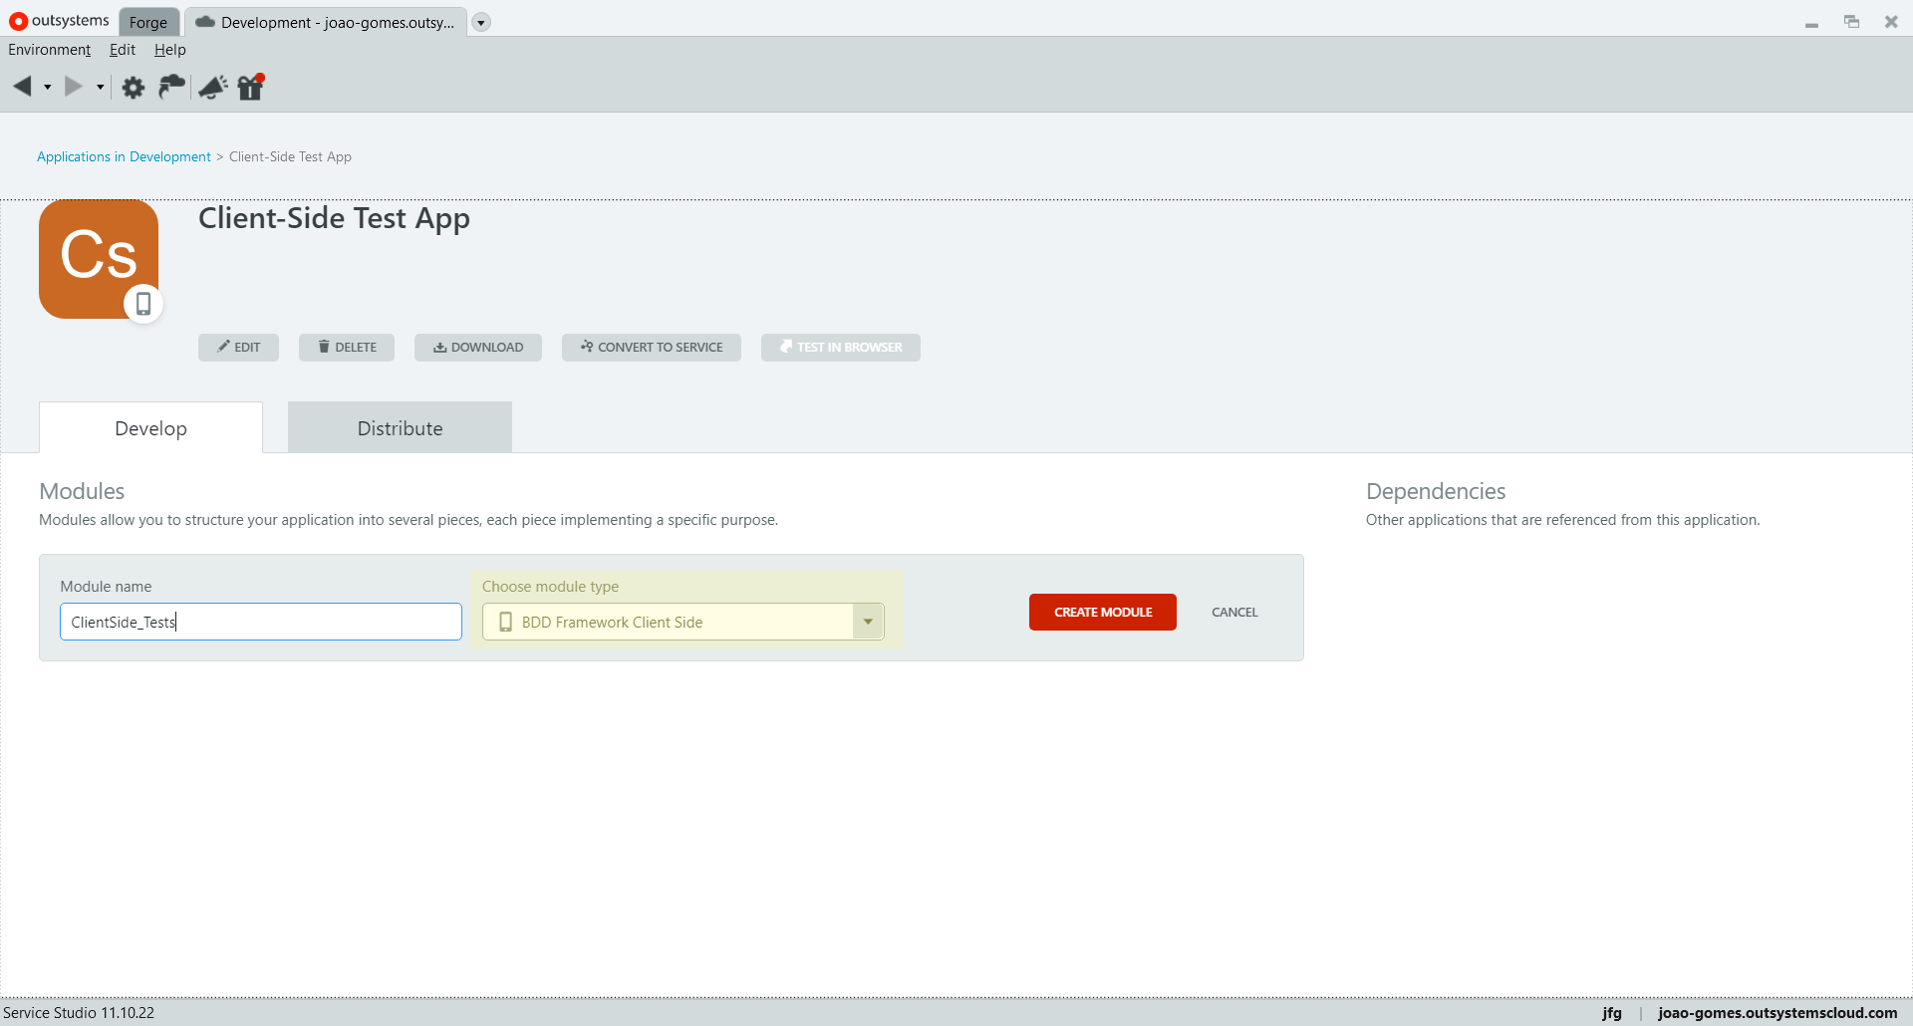Switch to the Distribute tab
The width and height of the screenshot is (1913, 1026).
click(399, 427)
